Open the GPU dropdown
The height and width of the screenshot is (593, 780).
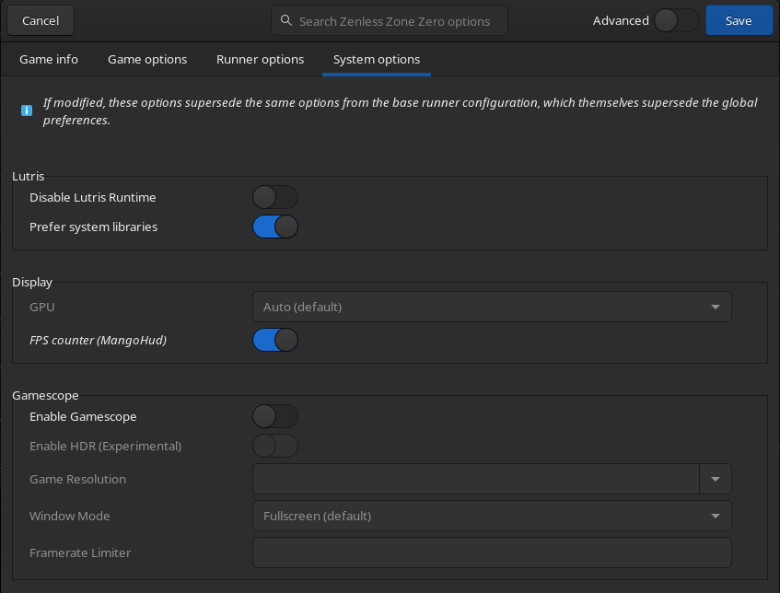492,307
